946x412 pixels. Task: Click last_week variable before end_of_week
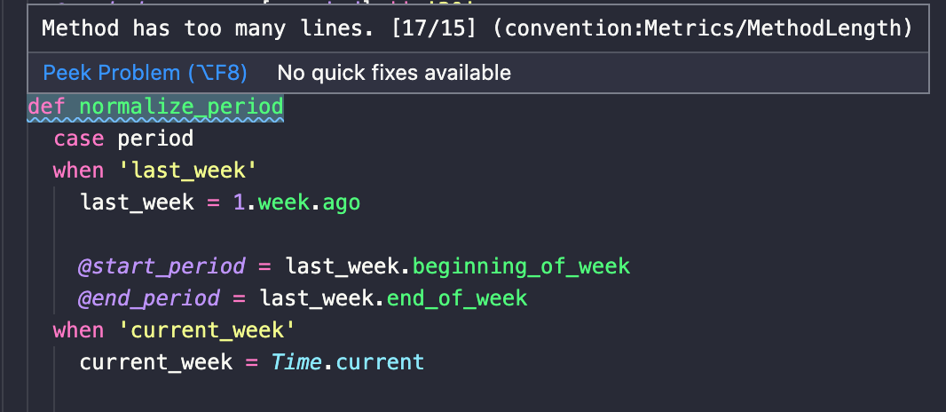coord(316,297)
